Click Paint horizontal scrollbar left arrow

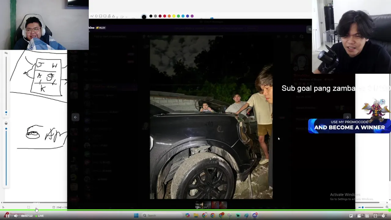pyautogui.click(x=2, y=203)
